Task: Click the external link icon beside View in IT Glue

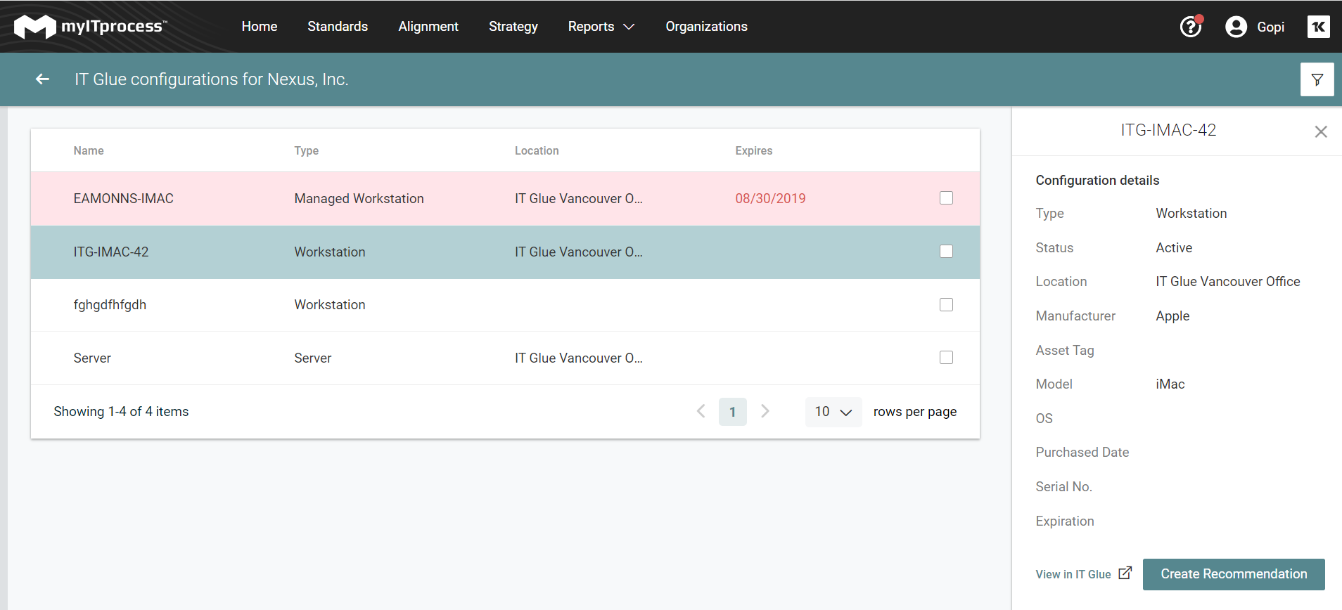Action: coord(1125,573)
